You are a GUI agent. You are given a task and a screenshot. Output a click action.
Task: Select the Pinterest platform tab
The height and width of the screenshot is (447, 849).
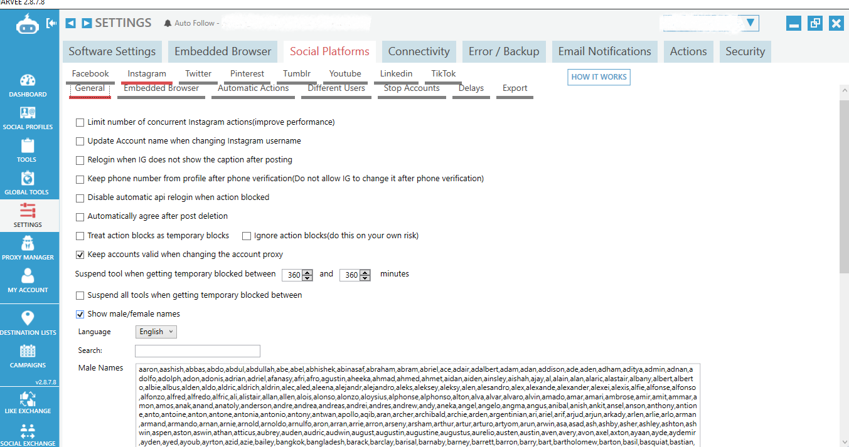click(247, 74)
